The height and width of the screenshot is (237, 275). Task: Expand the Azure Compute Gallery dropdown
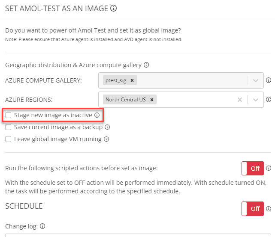click(256, 80)
